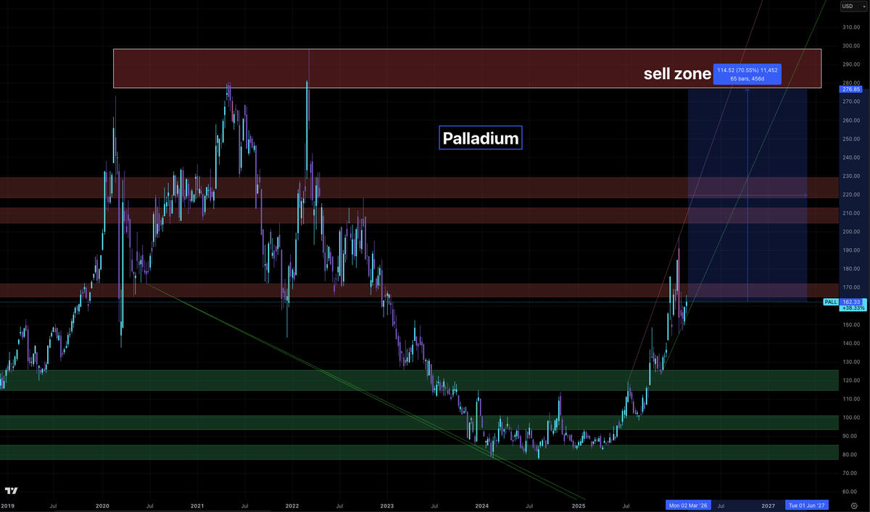Click 240.00 on the price axis

[x=850, y=157]
